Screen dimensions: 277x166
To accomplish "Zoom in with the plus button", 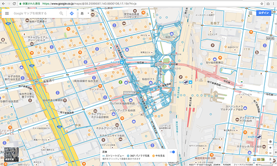I will pyautogui.click(x=270, y=148).
